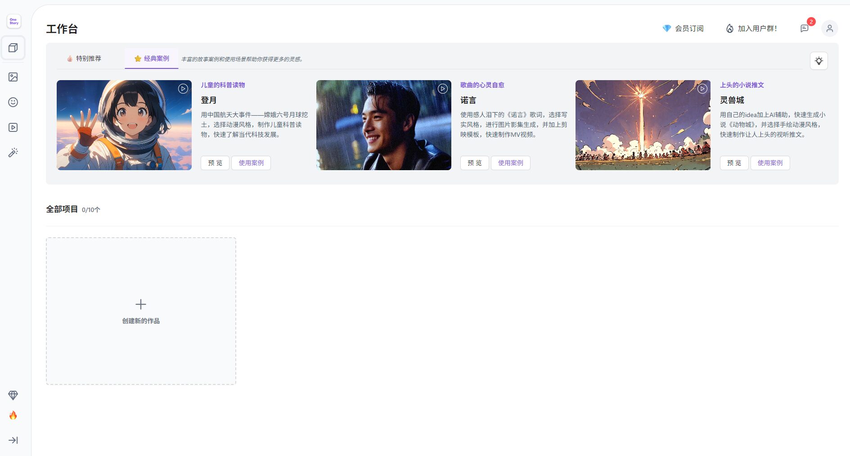Click the 全部项目 heading
The image size is (850, 456).
62,209
